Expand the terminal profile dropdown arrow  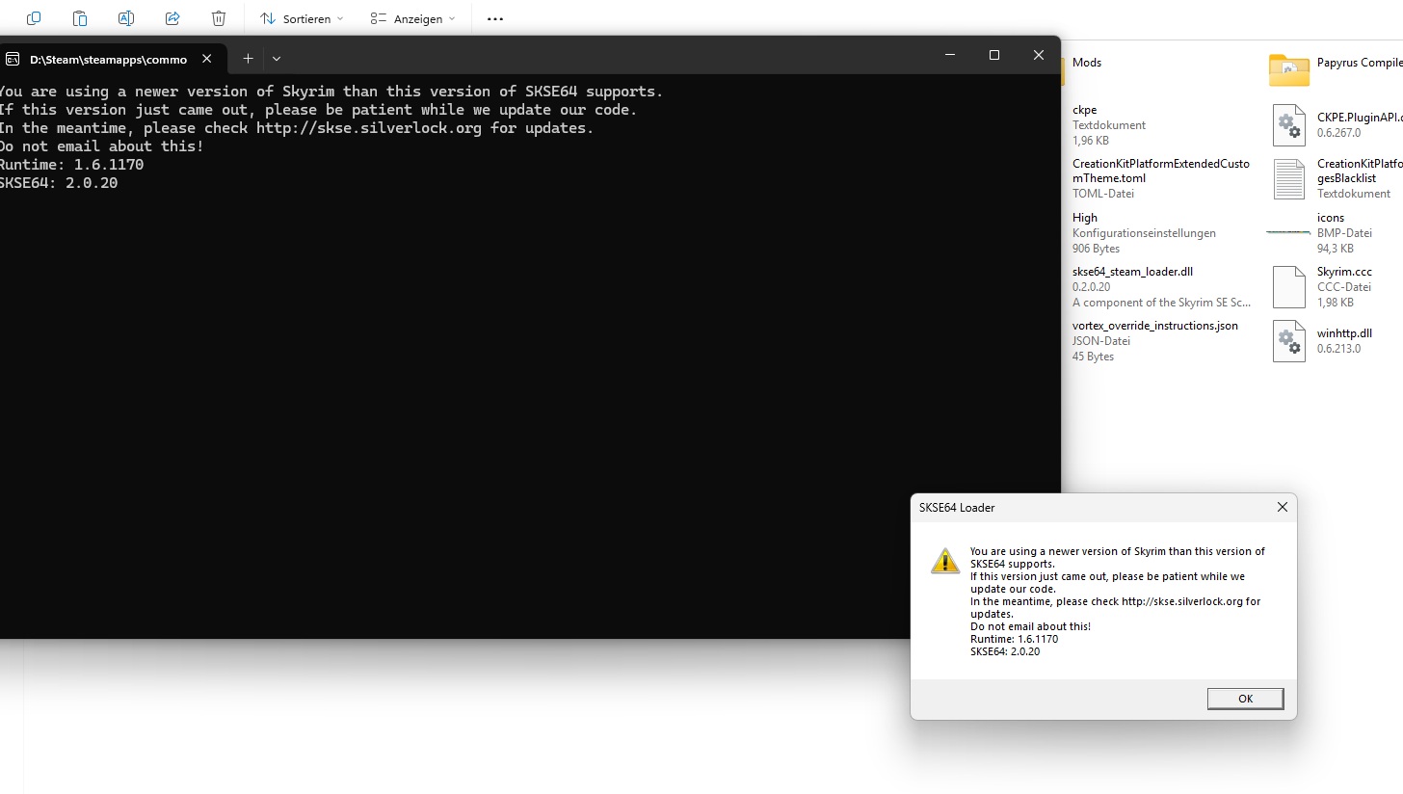[277, 59]
